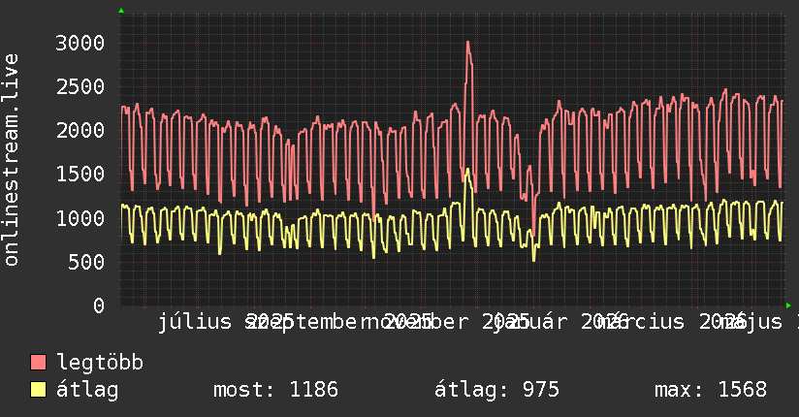Click the 1000 y-axis label
Screen dimensions: 799x417
pos(80,218)
